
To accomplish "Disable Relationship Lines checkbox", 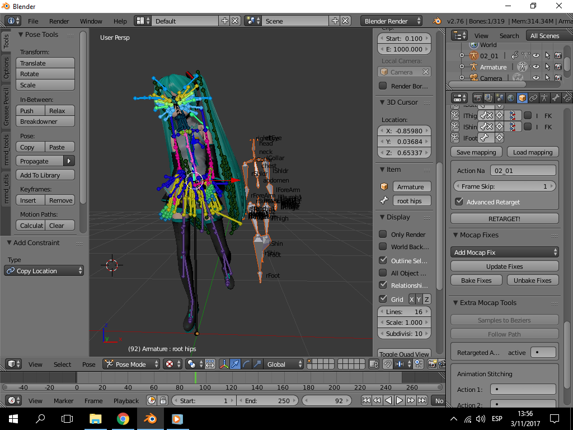I will tap(383, 284).
